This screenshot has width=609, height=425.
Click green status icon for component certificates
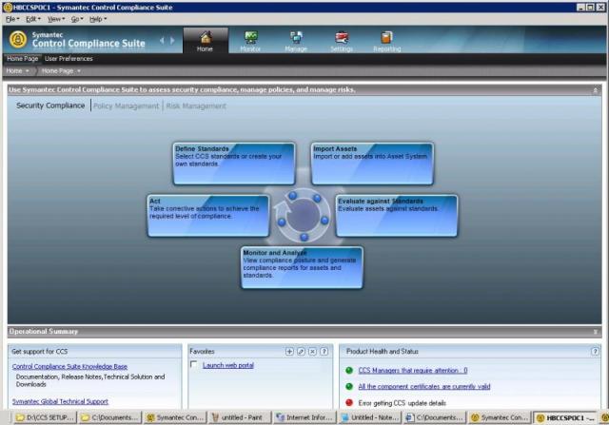point(349,387)
